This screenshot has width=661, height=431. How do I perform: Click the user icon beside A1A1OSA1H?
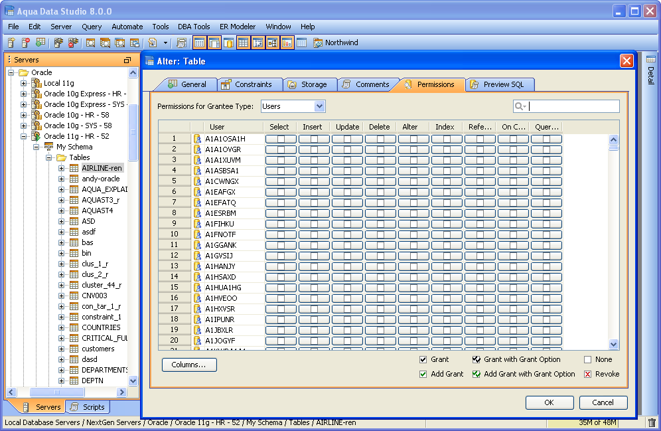(x=197, y=139)
